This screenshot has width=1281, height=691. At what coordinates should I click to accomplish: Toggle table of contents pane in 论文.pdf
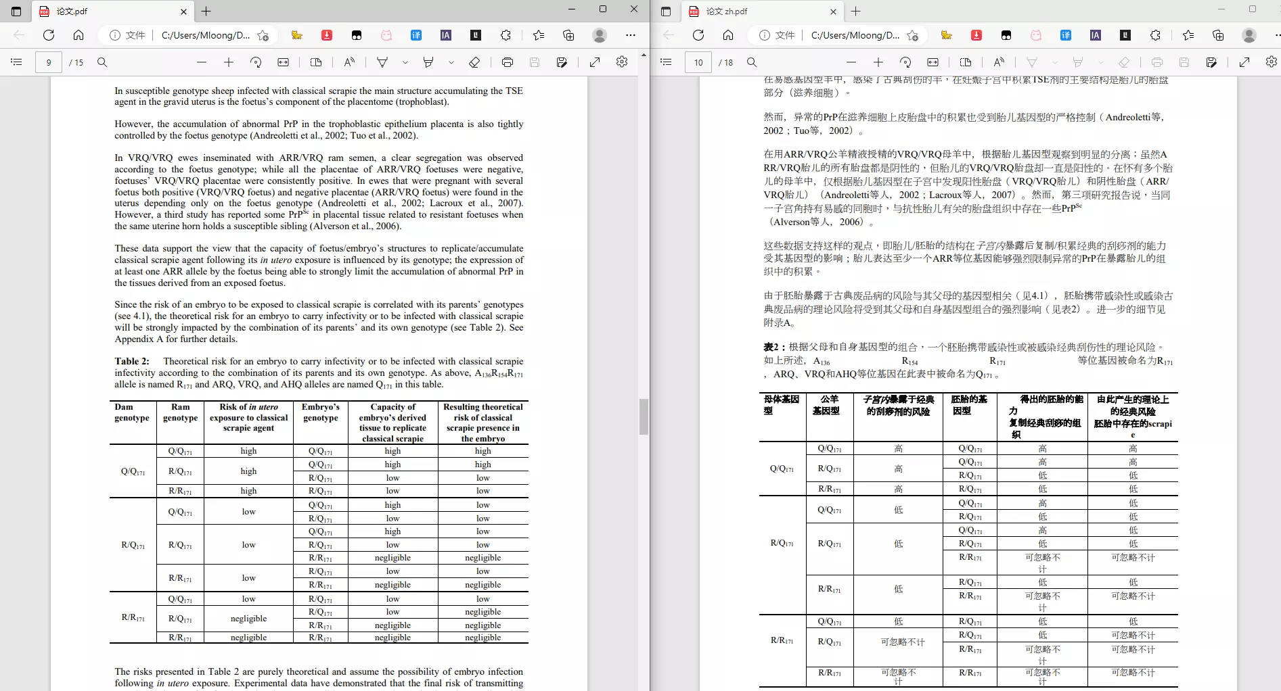pyautogui.click(x=17, y=62)
